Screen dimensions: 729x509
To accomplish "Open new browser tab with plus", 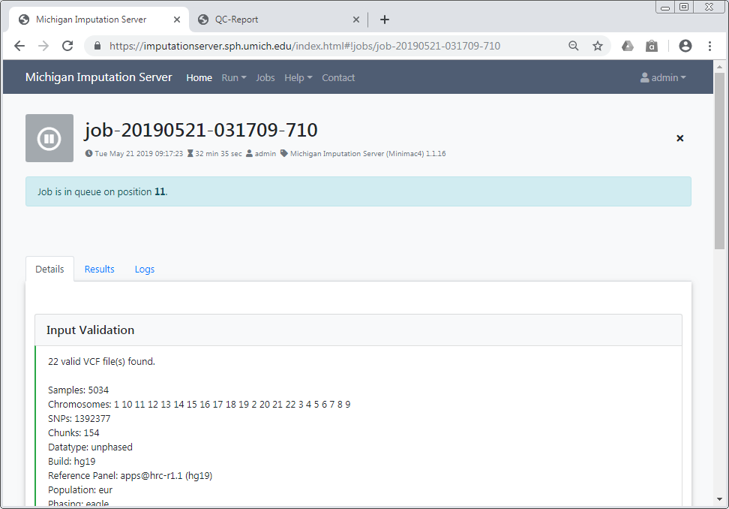I will [385, 20].
